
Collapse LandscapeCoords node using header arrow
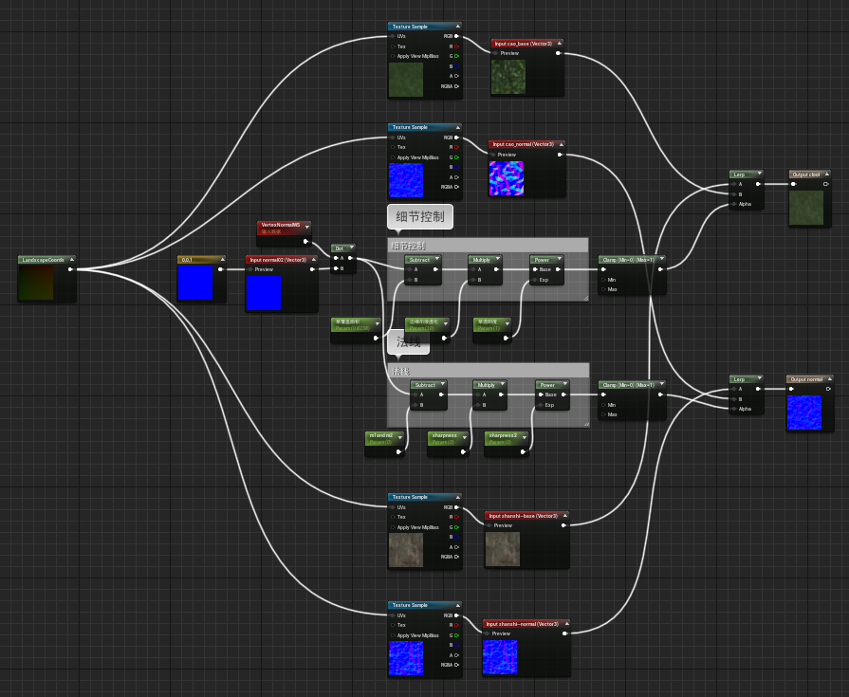click(71, 260)
